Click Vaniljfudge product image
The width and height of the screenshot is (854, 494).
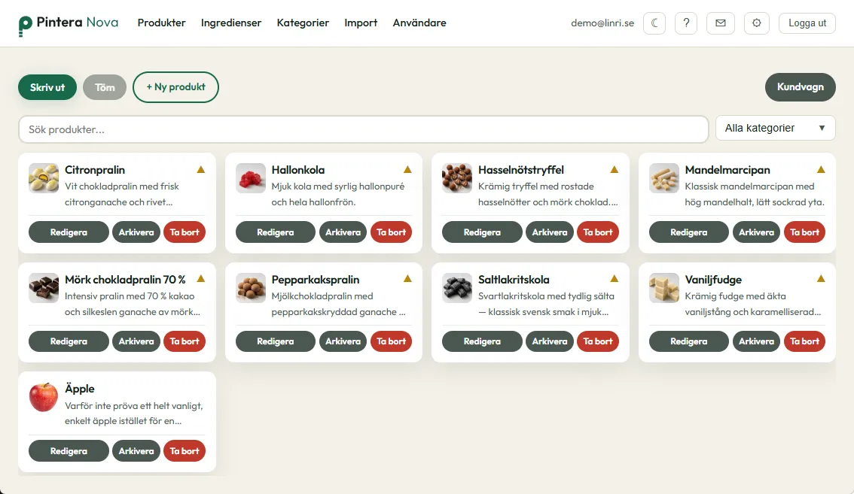point(664,288)
